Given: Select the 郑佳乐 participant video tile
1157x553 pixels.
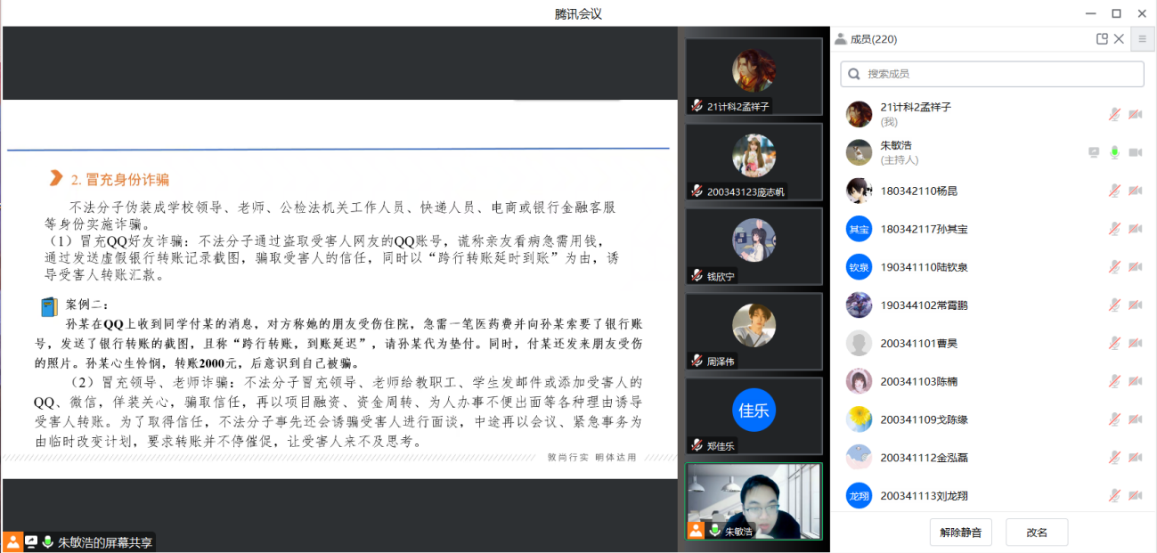Looking at the screenshot, I should coord(754,415).
